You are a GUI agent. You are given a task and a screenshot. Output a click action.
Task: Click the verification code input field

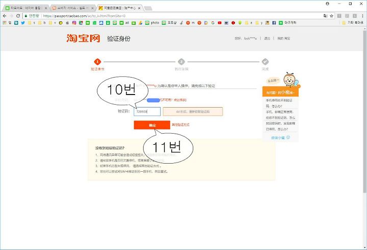coord(147,112)
